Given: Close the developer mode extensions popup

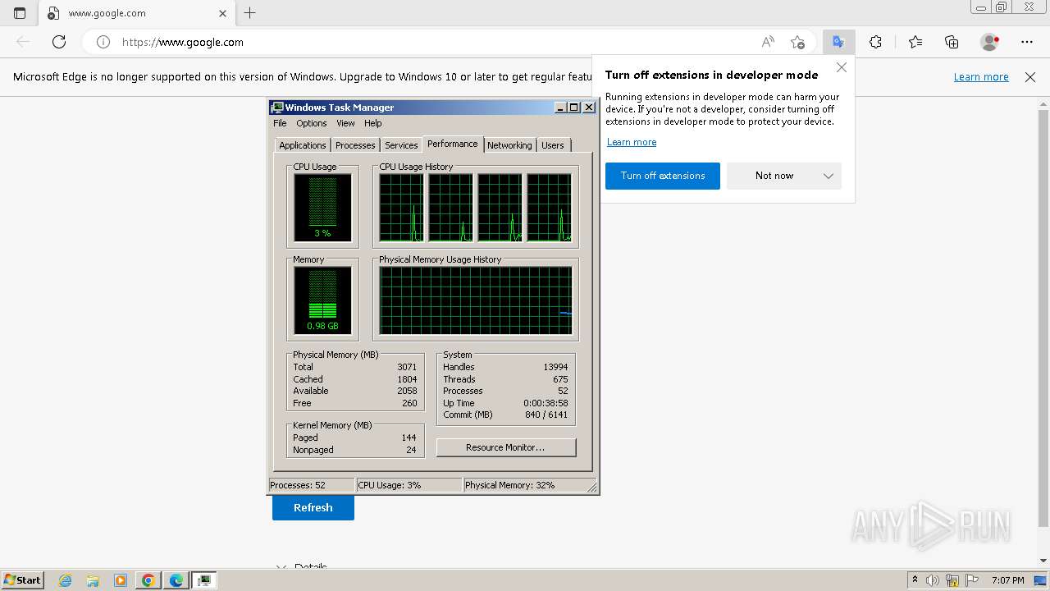Looking at the screenshot, I should [842, 67].
